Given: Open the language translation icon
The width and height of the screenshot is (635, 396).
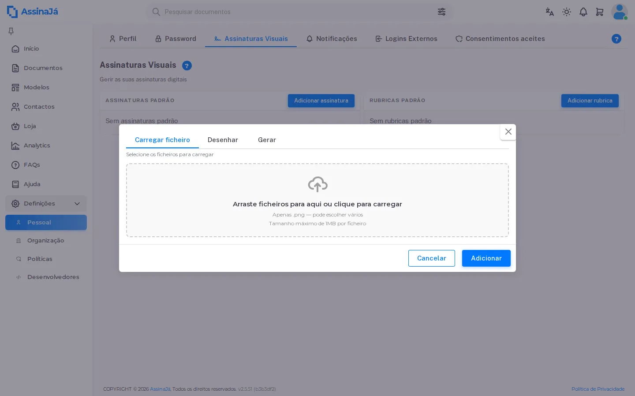Looking at the screenshot, I should click(x=549, y=12).
